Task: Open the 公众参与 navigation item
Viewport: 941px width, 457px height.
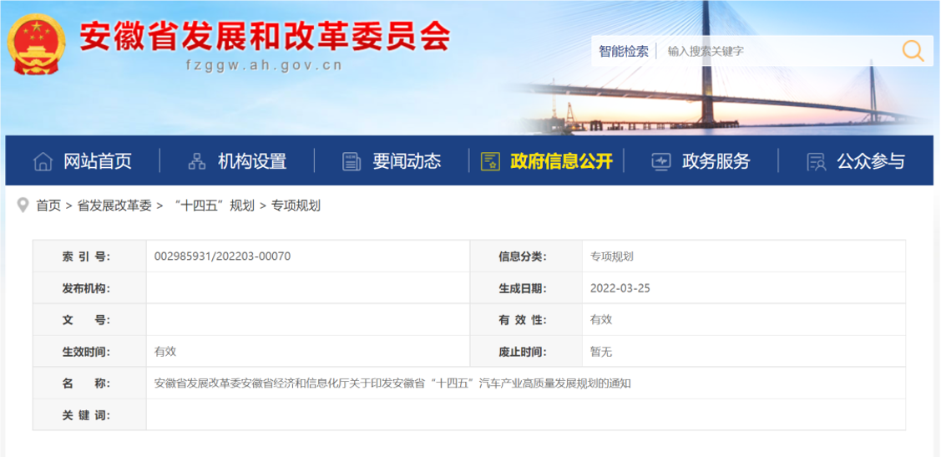Action: click(x=871, y=161)
